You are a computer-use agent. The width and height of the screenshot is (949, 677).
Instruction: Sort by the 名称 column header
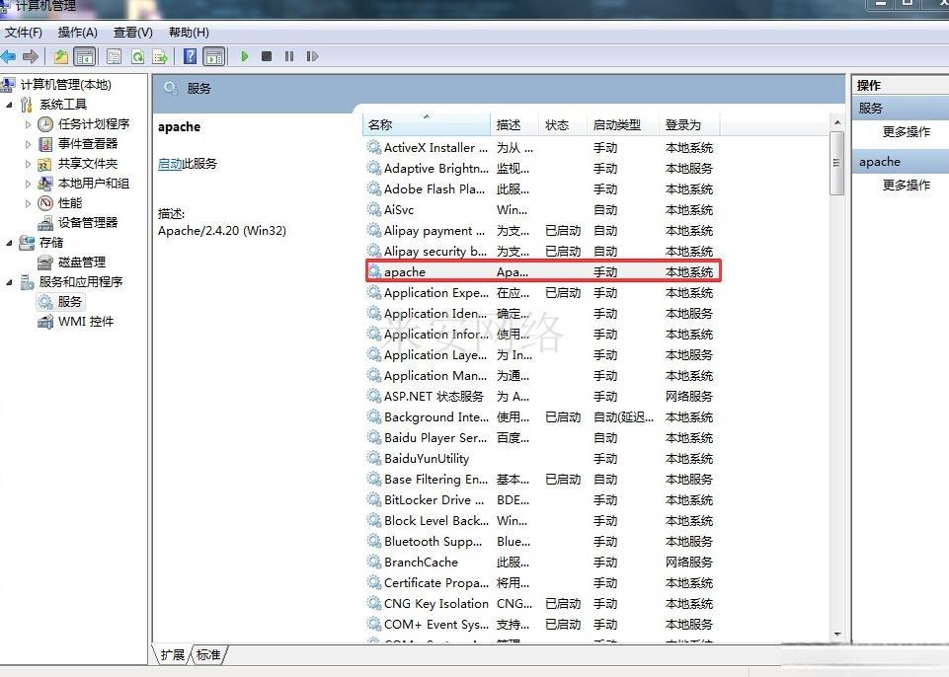[x=426, y=124]
